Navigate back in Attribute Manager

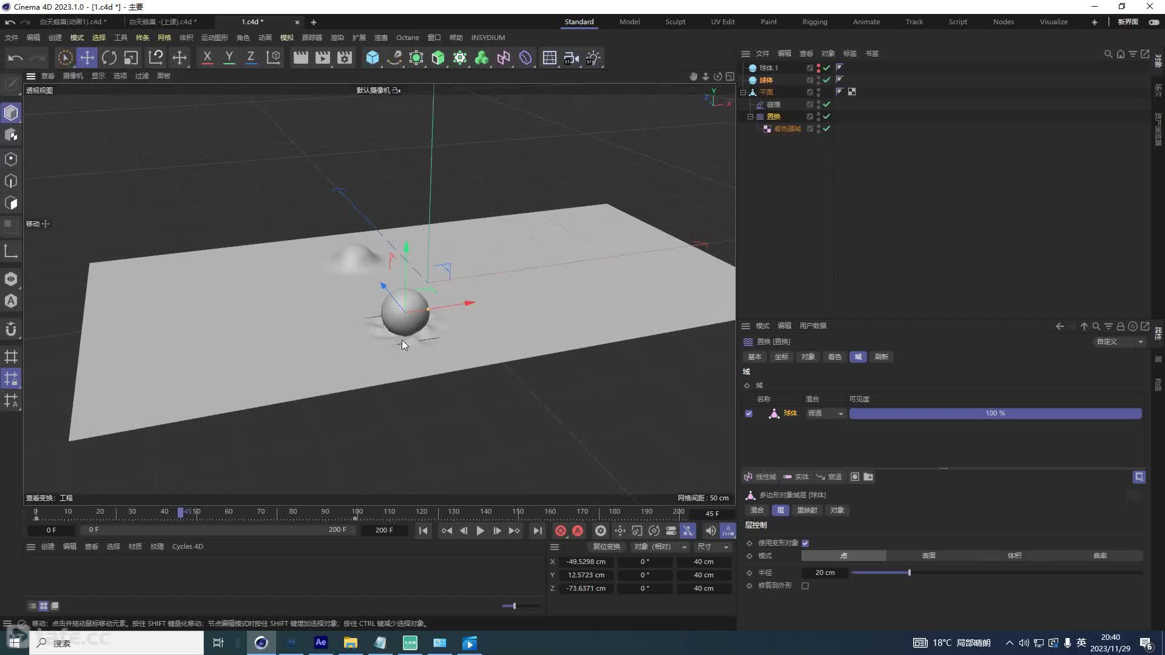tap(1059, 326)
